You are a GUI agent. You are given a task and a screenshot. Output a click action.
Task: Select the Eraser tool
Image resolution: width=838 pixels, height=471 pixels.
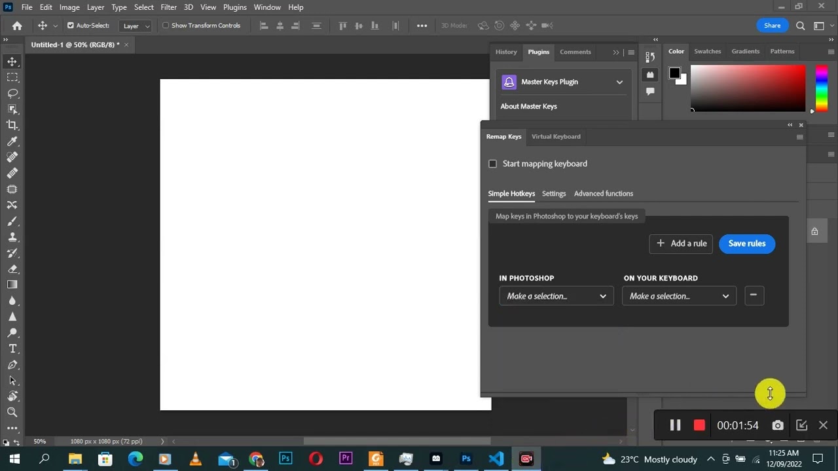pyautogui.click(x=12, y=269)
